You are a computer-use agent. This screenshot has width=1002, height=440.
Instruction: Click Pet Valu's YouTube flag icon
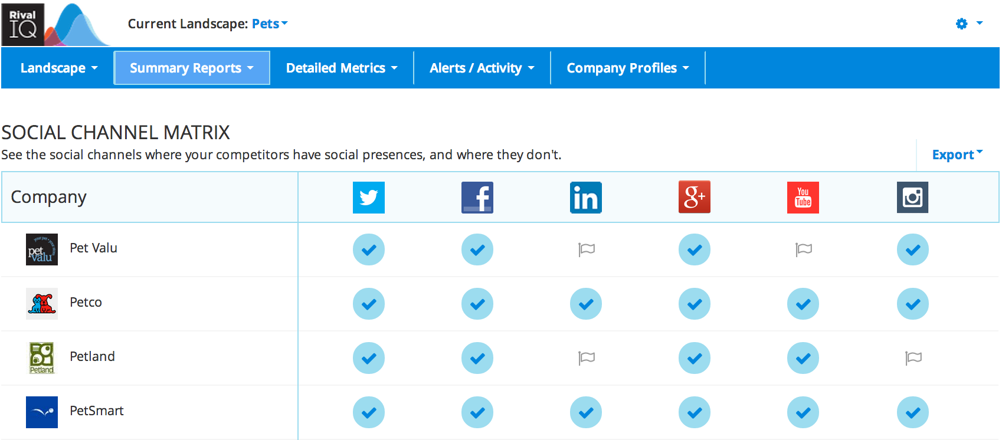click(804, 249)
